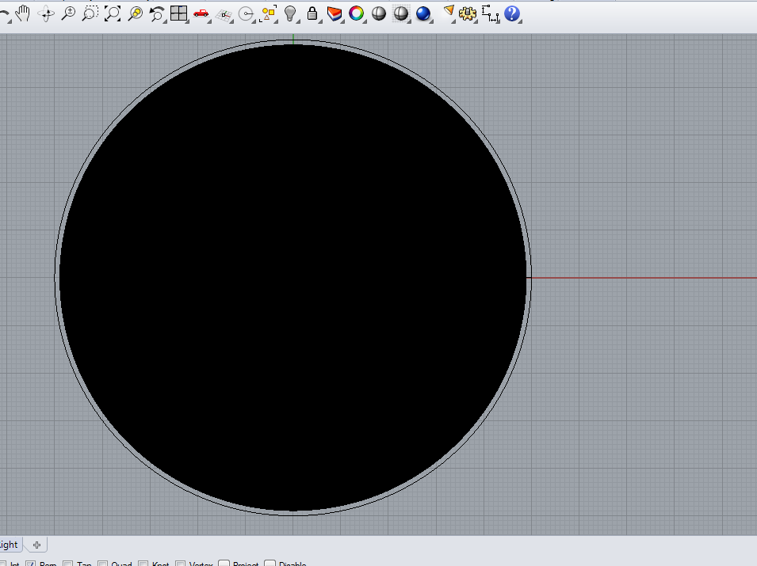Switch to the Right viewport tab
This screenshot has width=757, height=566.
point(9,545)
